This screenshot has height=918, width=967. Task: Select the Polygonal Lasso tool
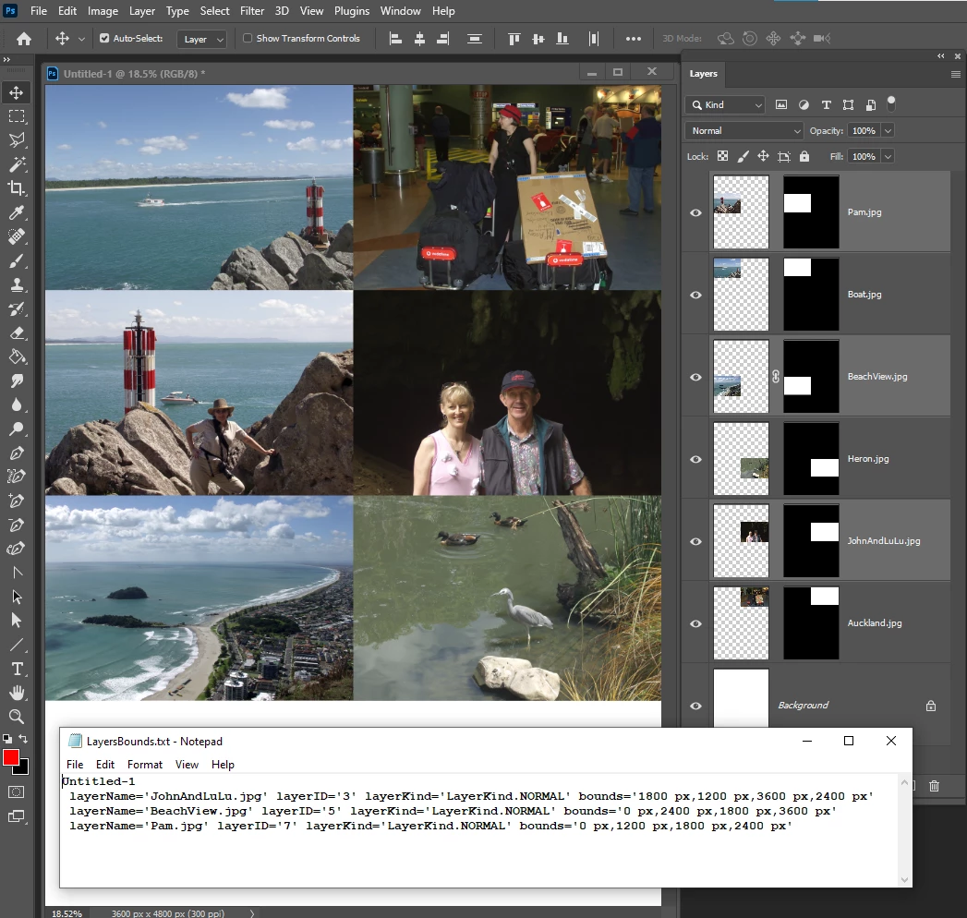pyautogui.click(x=17, y=140)
